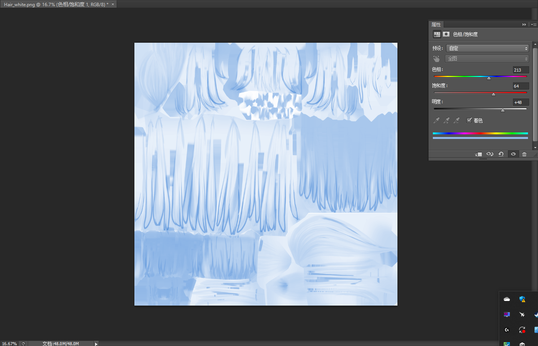Viewport: 538px width, 346px height.
Task: Click the view previous state icon
Action: pos(489,154)
